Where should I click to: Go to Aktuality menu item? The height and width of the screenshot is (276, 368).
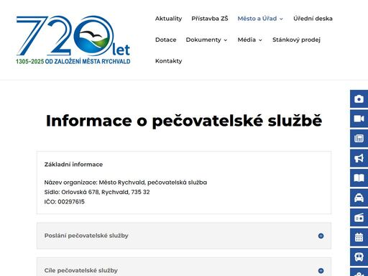click(168, 19)
